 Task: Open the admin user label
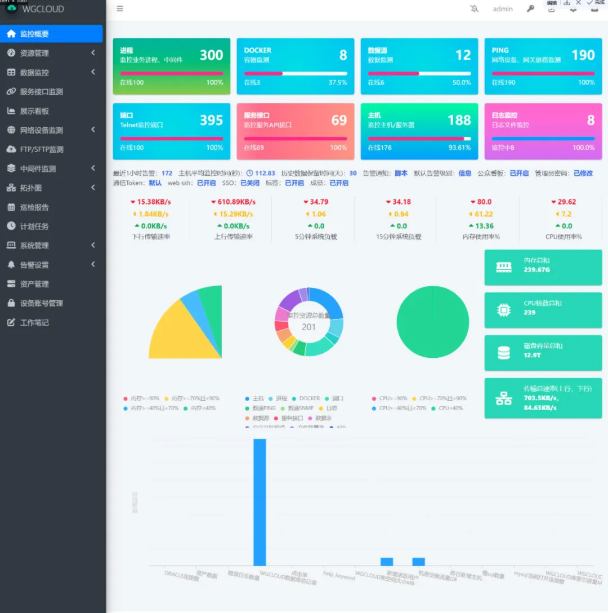(503, 8)
